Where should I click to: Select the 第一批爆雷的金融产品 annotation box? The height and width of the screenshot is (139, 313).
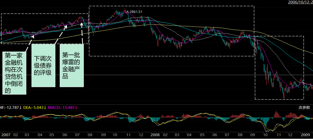(x=72, y=66)
